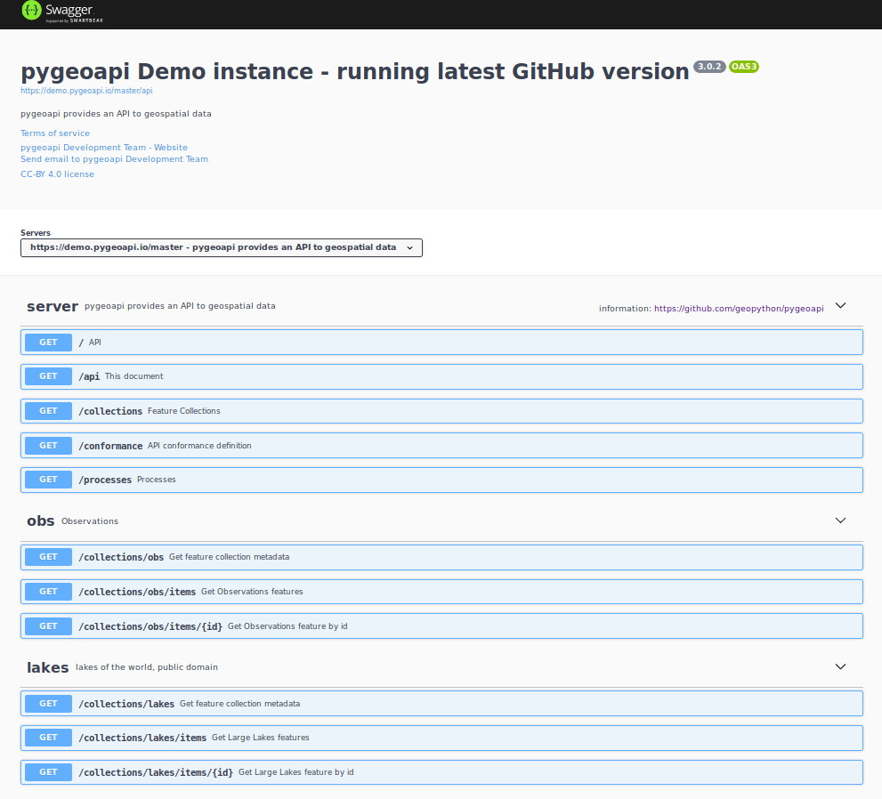
Task: Expand GET /collections/obs/items/{id} operation
Action: tap(441, 625)
